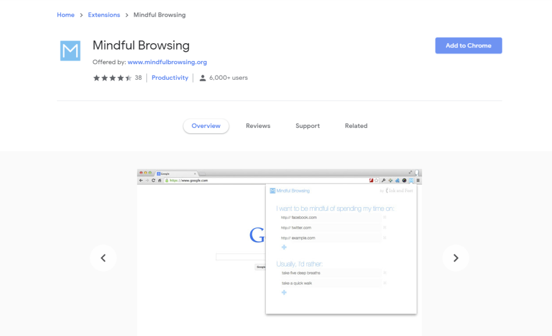The height and width of the screenshot is (336, 552).
Task: Switch to the Reviews tab
Action: (x=258, y=126)
